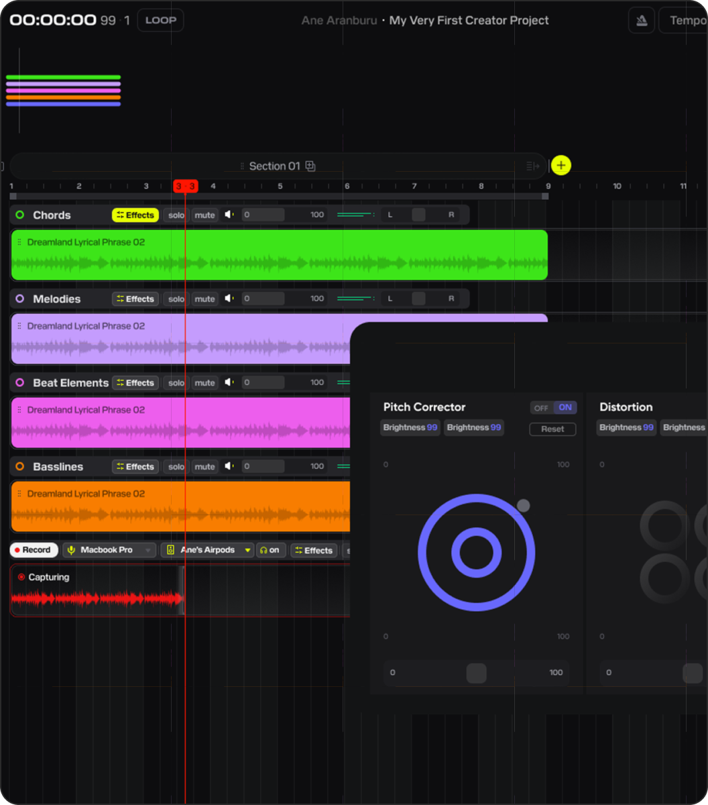708x805 pixels.
Task: Open the Effects panel for the Chords track
Action: (x=135, y=215)
